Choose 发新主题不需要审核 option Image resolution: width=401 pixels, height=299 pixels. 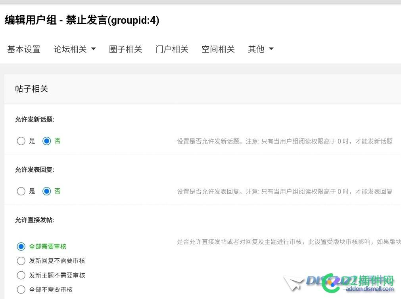coord(21,275)
